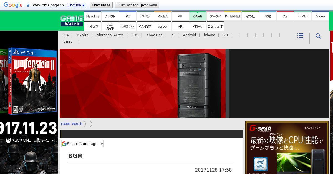Open the PC tab in top navigation
This screenshot has width=333, height=174.
pos(128,16)
